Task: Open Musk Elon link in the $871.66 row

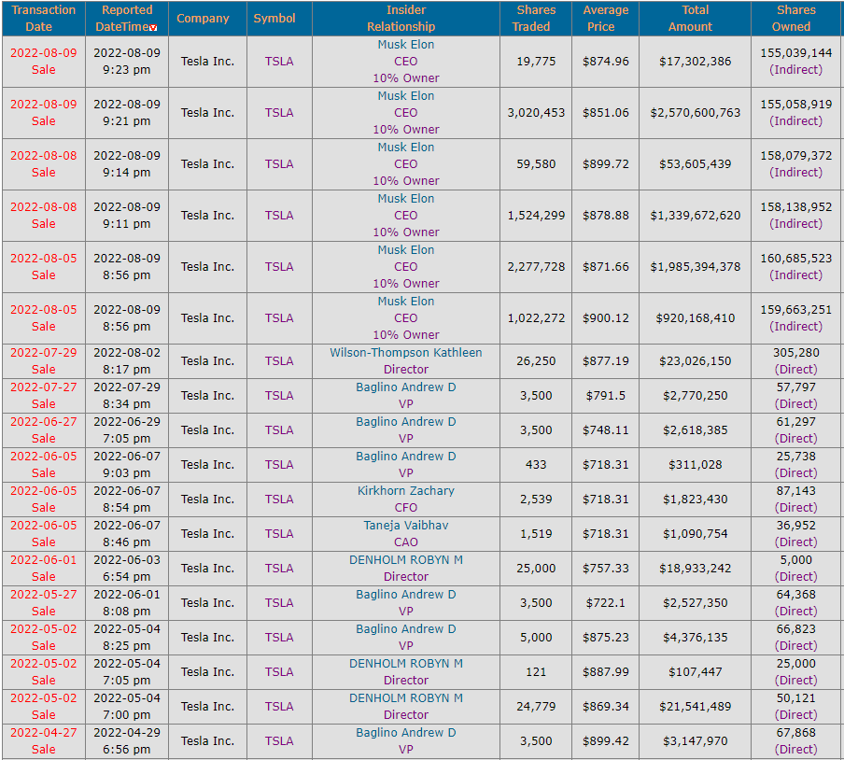Action: (406, 250)
